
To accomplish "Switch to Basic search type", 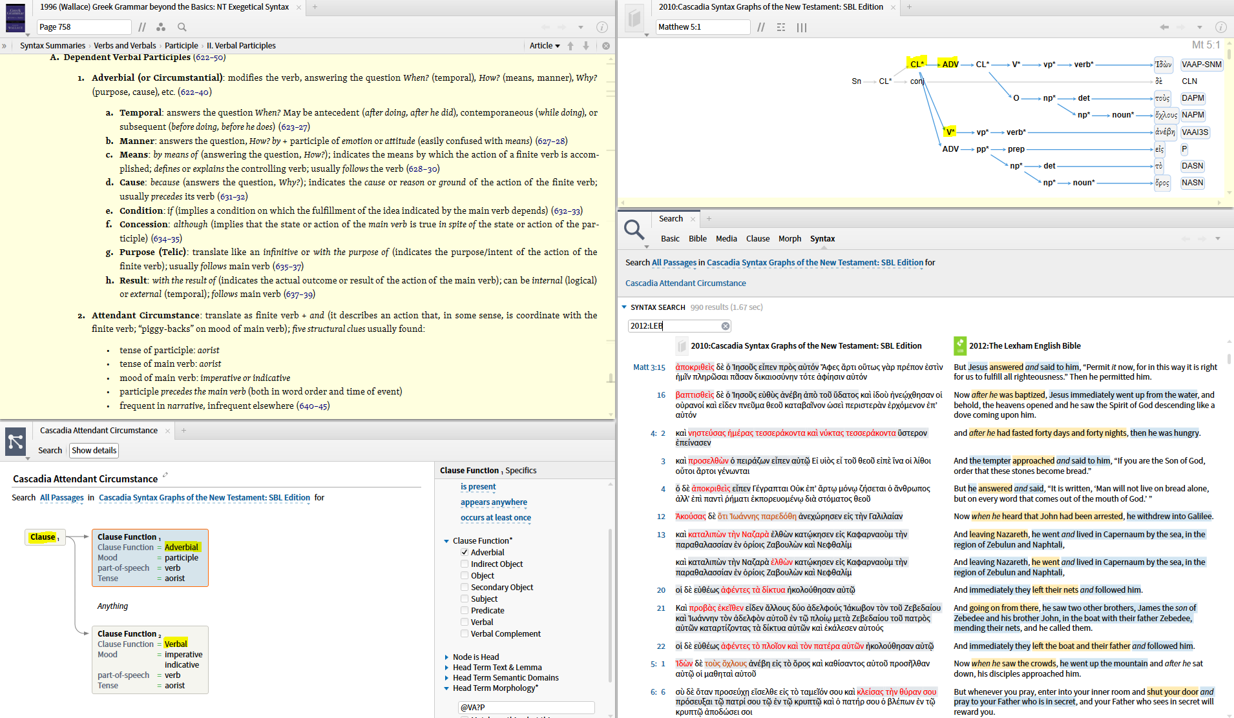I will pos(670,239).
